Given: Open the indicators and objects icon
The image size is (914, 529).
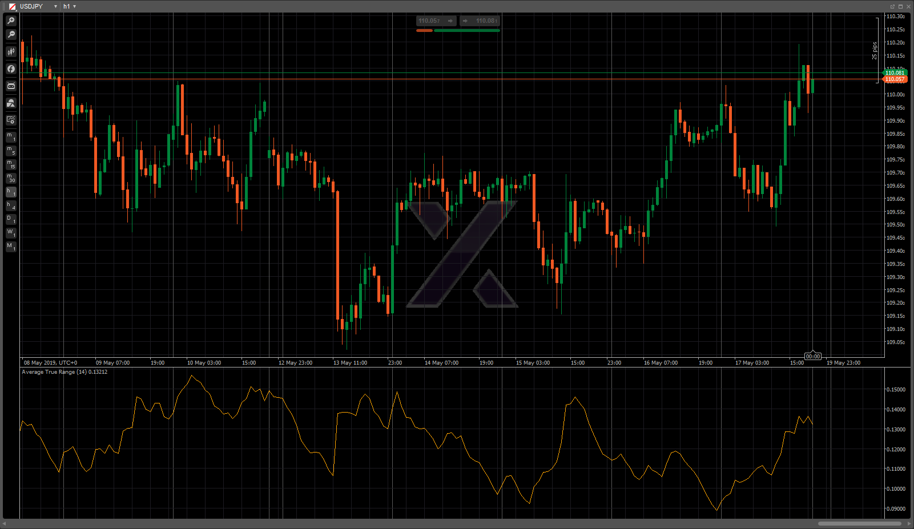Looking at the screenshot, I should click(x=11, y=103).
